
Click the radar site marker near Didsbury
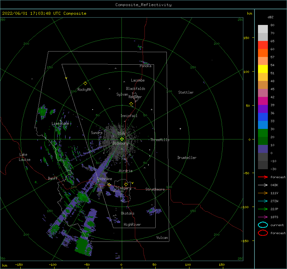[122, 139]
